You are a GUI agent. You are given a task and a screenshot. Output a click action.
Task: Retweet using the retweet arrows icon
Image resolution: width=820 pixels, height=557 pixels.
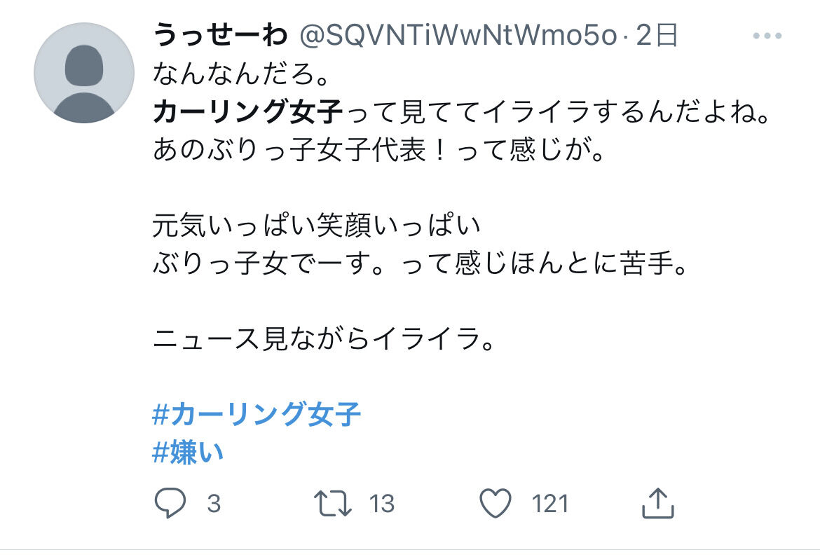(x=333, y=503)
